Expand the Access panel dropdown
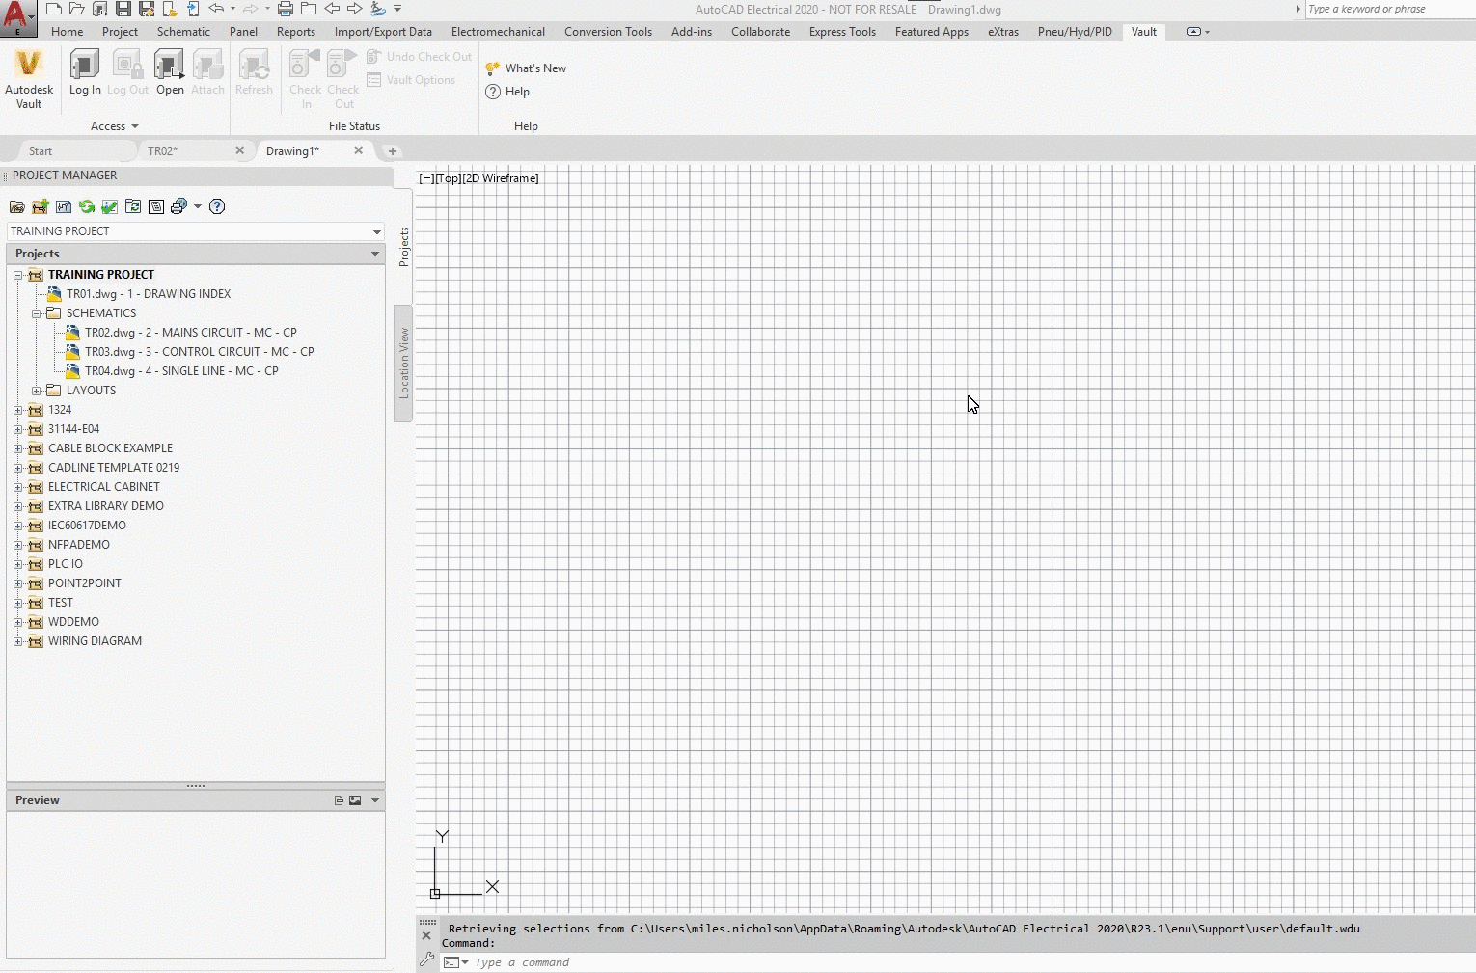 (x=115, y=126)
